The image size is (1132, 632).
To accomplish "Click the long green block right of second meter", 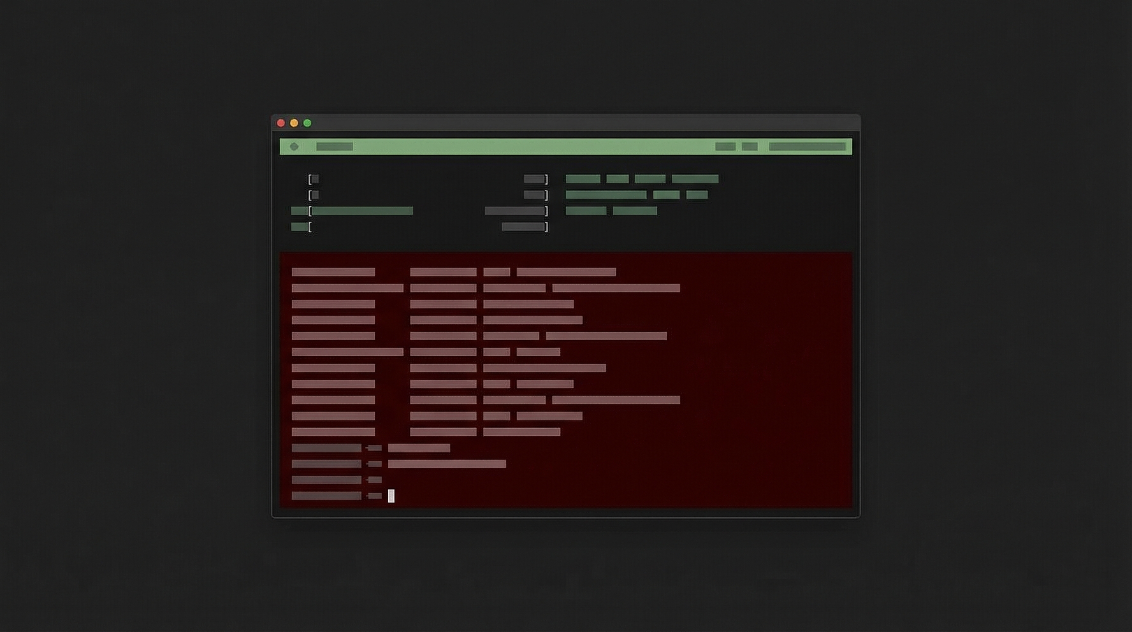I will [605, 195].
